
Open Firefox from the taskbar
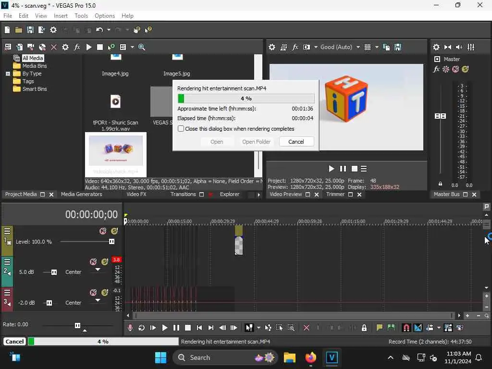311,357
